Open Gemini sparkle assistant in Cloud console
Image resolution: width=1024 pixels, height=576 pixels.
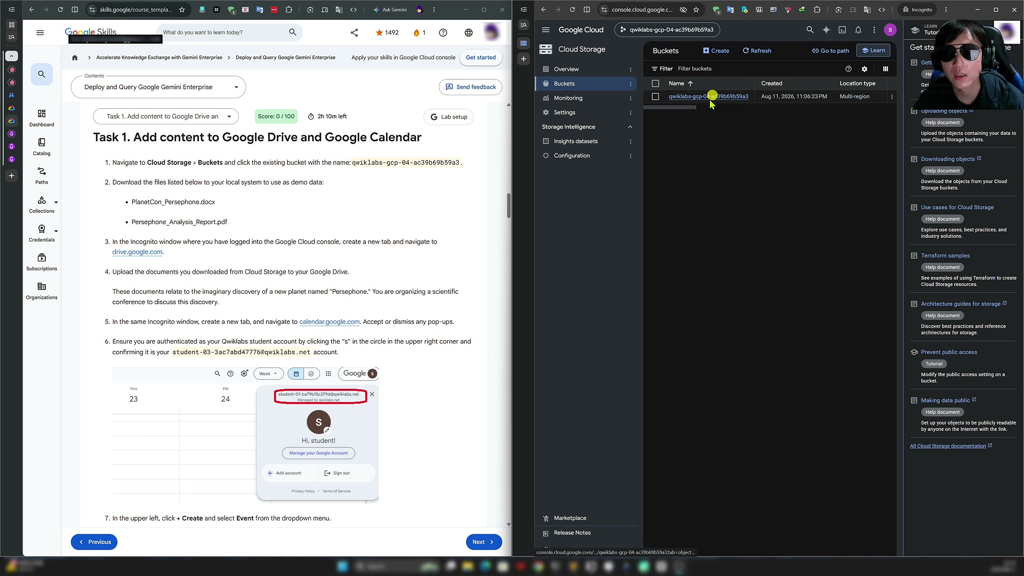(x=826, y=30)
